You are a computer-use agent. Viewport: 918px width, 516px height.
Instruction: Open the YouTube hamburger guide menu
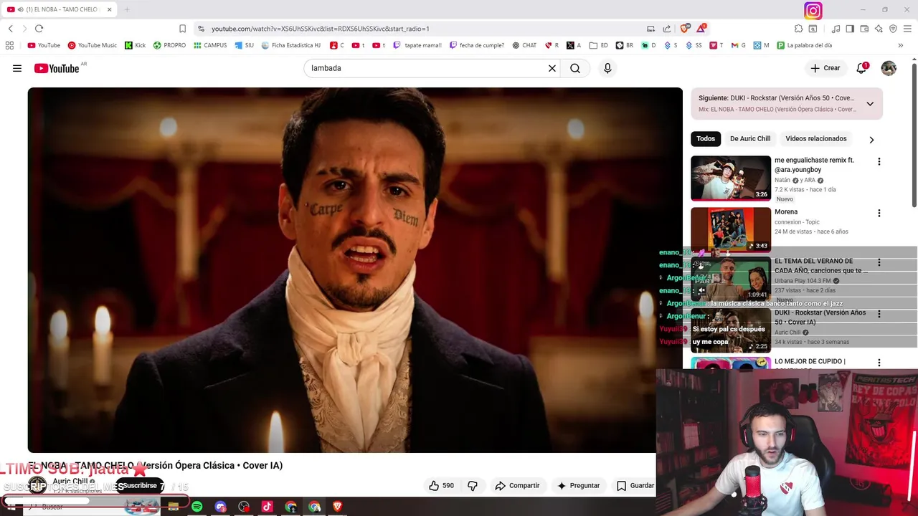[16, 68]
